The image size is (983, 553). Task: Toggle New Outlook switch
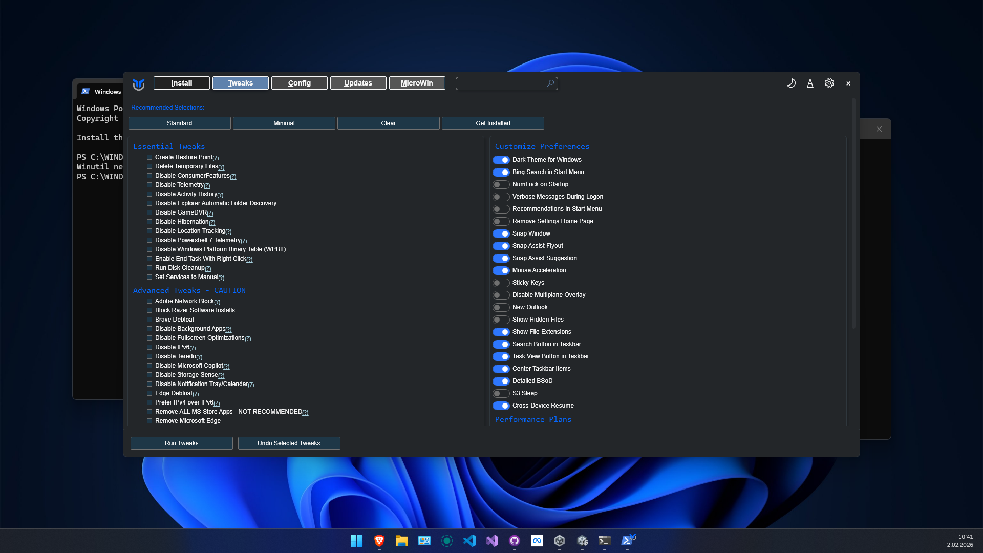pyautogui.click(x=501, y=308)
